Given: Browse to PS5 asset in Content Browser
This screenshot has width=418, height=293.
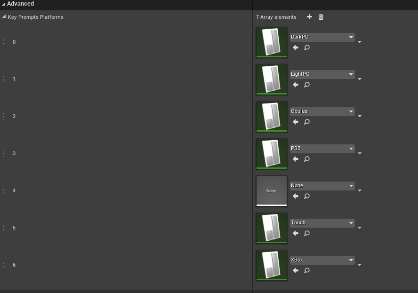Looking at the screenshot, I should click(307, 159).
